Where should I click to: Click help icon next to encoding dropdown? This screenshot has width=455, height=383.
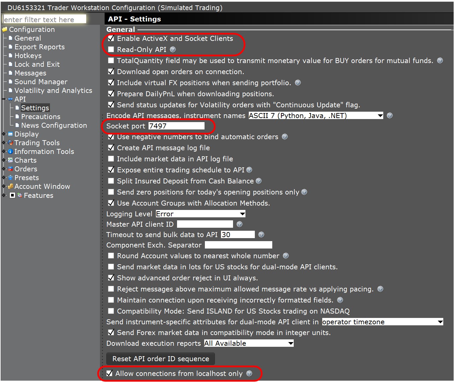tap(390, 116)
